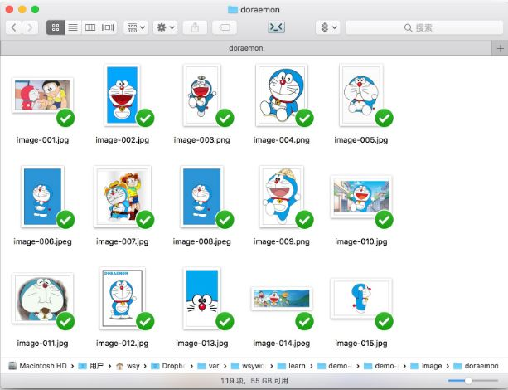The height and width of the screenshot is (390, 508).
Task: Go back with the left arrow button
Action: [x=13, y=27]
